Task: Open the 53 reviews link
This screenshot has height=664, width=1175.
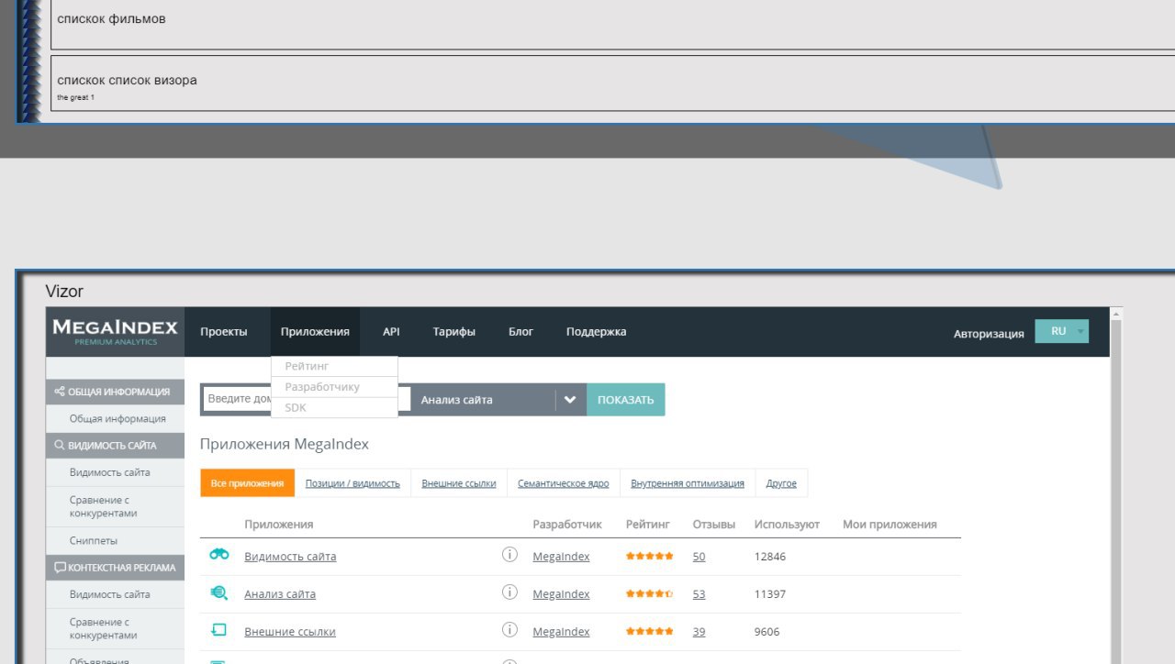Action: [x=699, y=594]
